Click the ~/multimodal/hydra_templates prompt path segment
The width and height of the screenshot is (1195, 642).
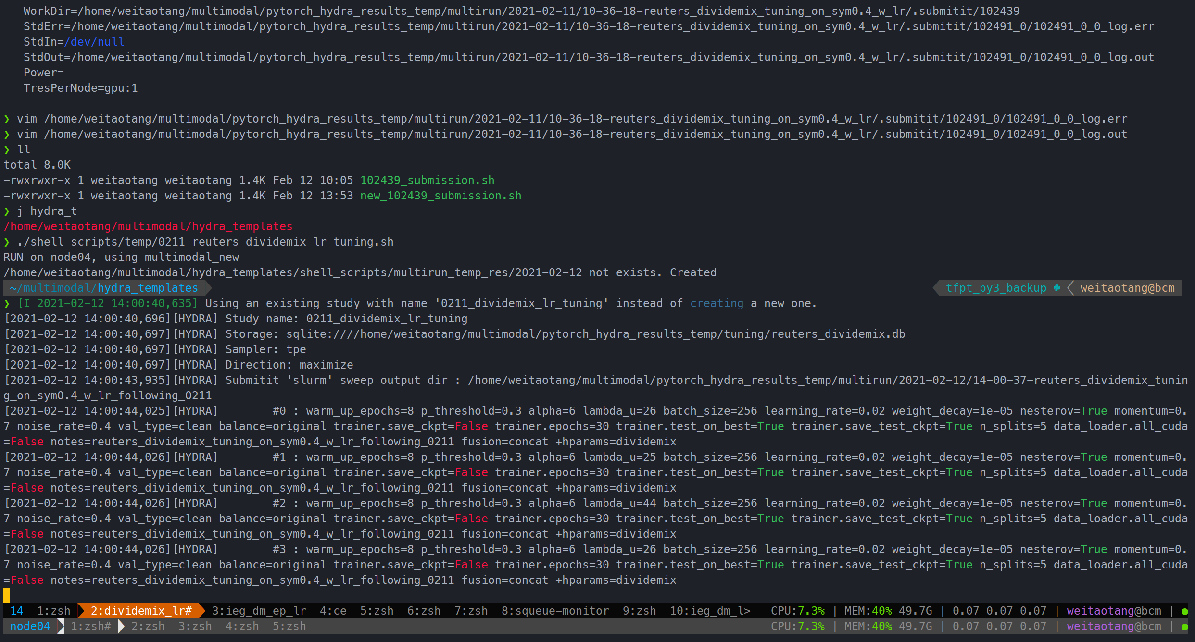[x=104, y=288]
